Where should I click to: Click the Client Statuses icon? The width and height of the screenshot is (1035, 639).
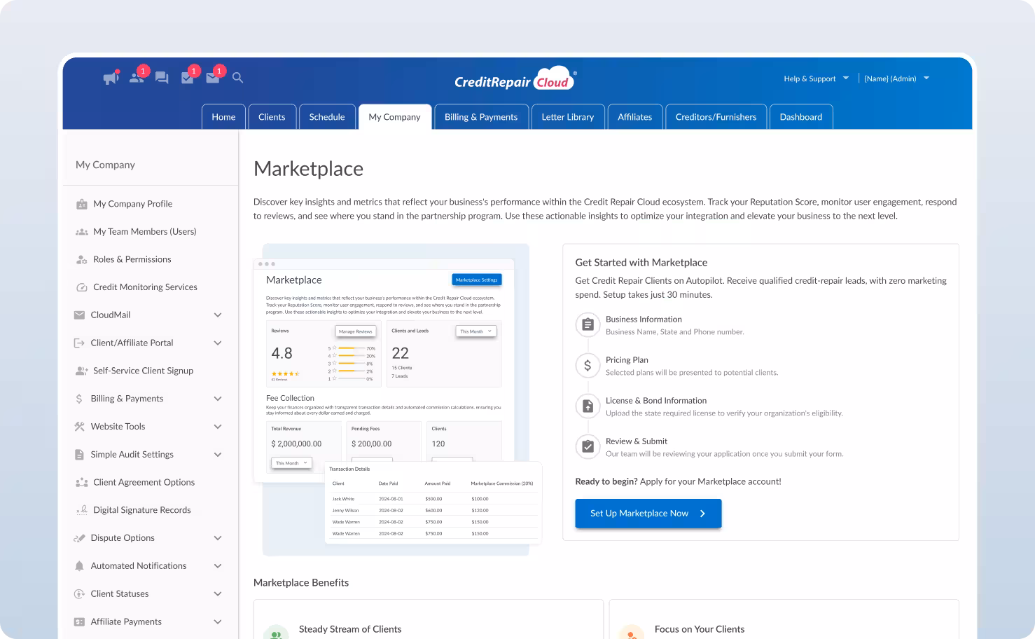79,594
